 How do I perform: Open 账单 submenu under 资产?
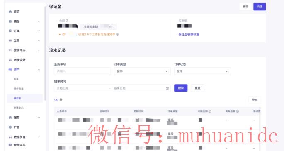coord(16,79)
